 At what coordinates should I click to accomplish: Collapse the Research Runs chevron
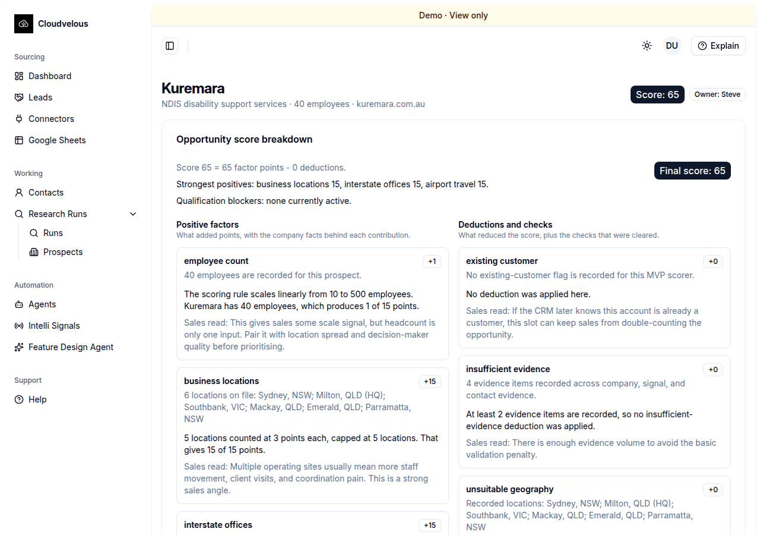click(133, 214)
